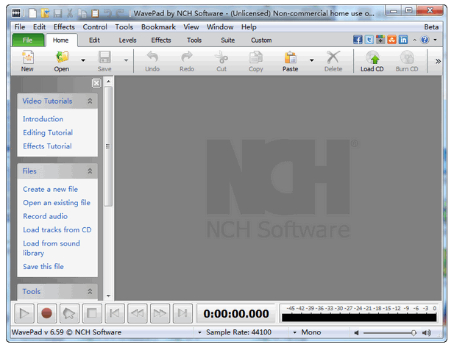Collapse the Tools sidebar panel
This screenshot has height=347, width=454.
90,291
